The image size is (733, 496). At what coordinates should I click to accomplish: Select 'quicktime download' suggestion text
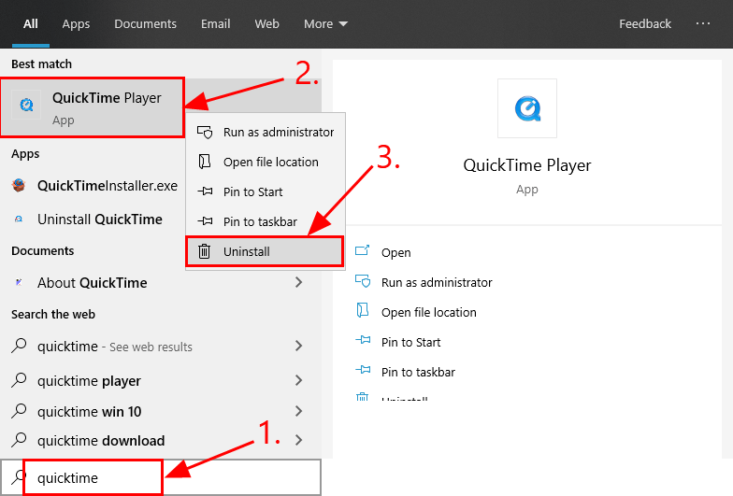(x=101, y=441)
